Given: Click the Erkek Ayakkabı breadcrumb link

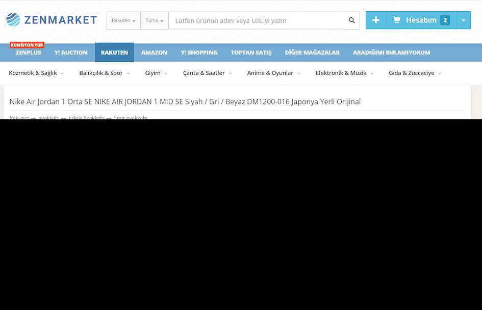Looking at the screenshot, I should [87, 117].
